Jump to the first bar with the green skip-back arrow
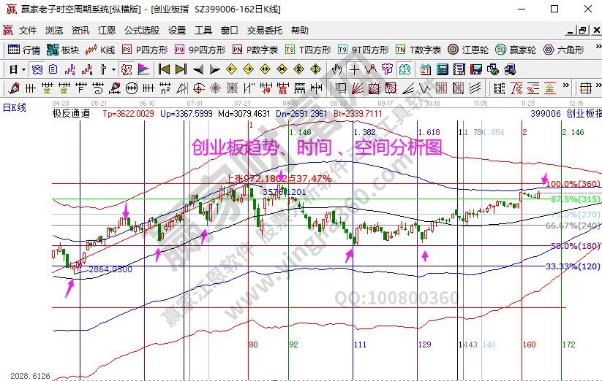This screenshot has width=602, height=381. pyautogui.click(x=164, y=69)
